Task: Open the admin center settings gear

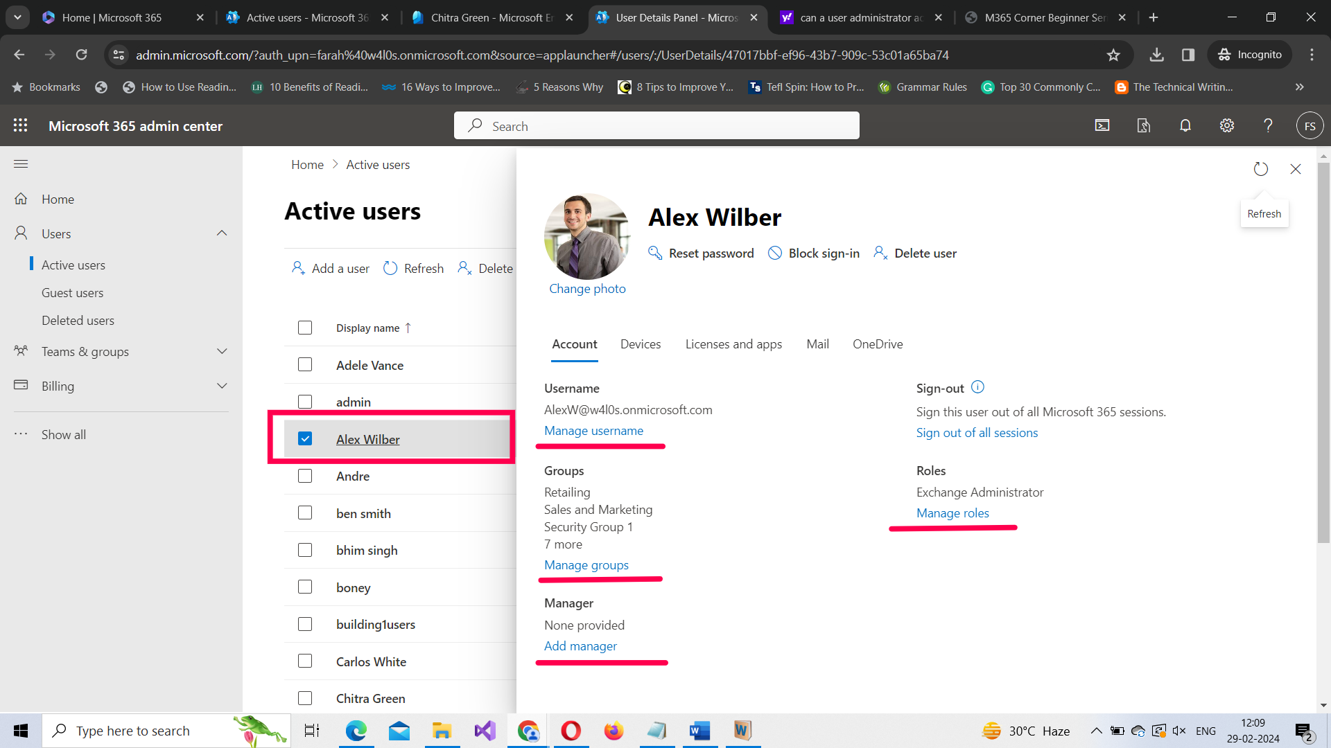Action: tap(1226, 125)
